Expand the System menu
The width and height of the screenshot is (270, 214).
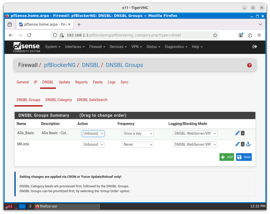click(x=53, y=47)
